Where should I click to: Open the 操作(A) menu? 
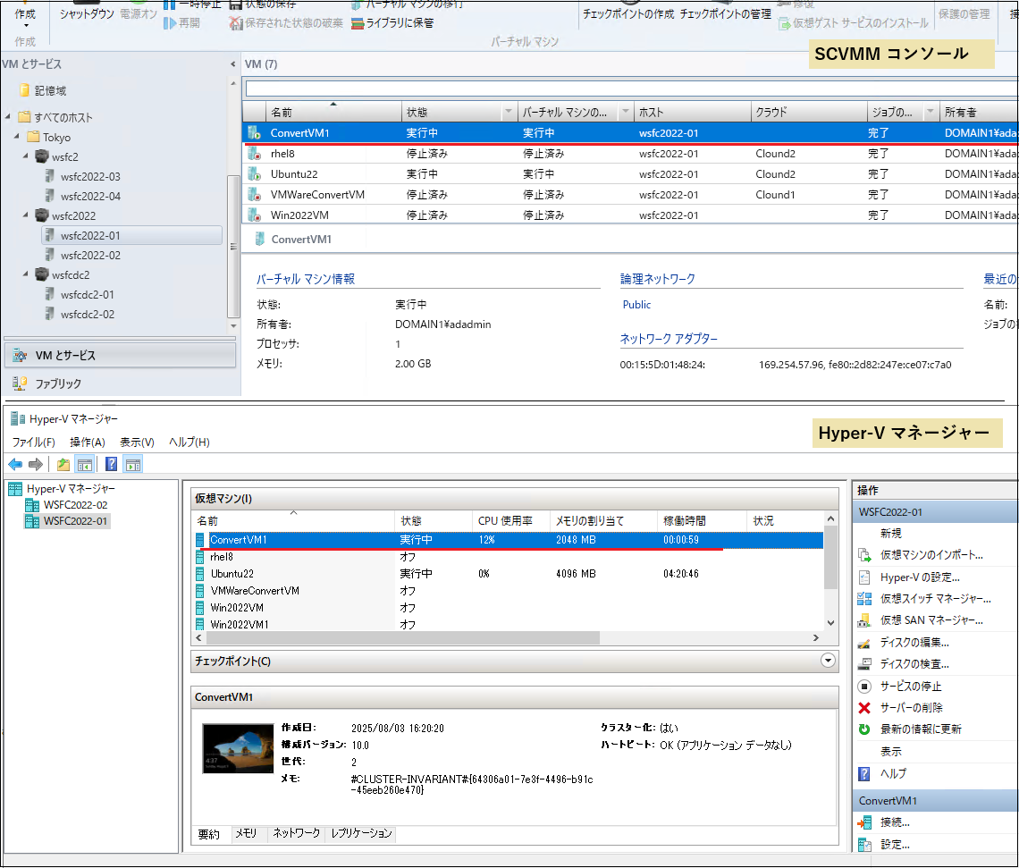87,442
